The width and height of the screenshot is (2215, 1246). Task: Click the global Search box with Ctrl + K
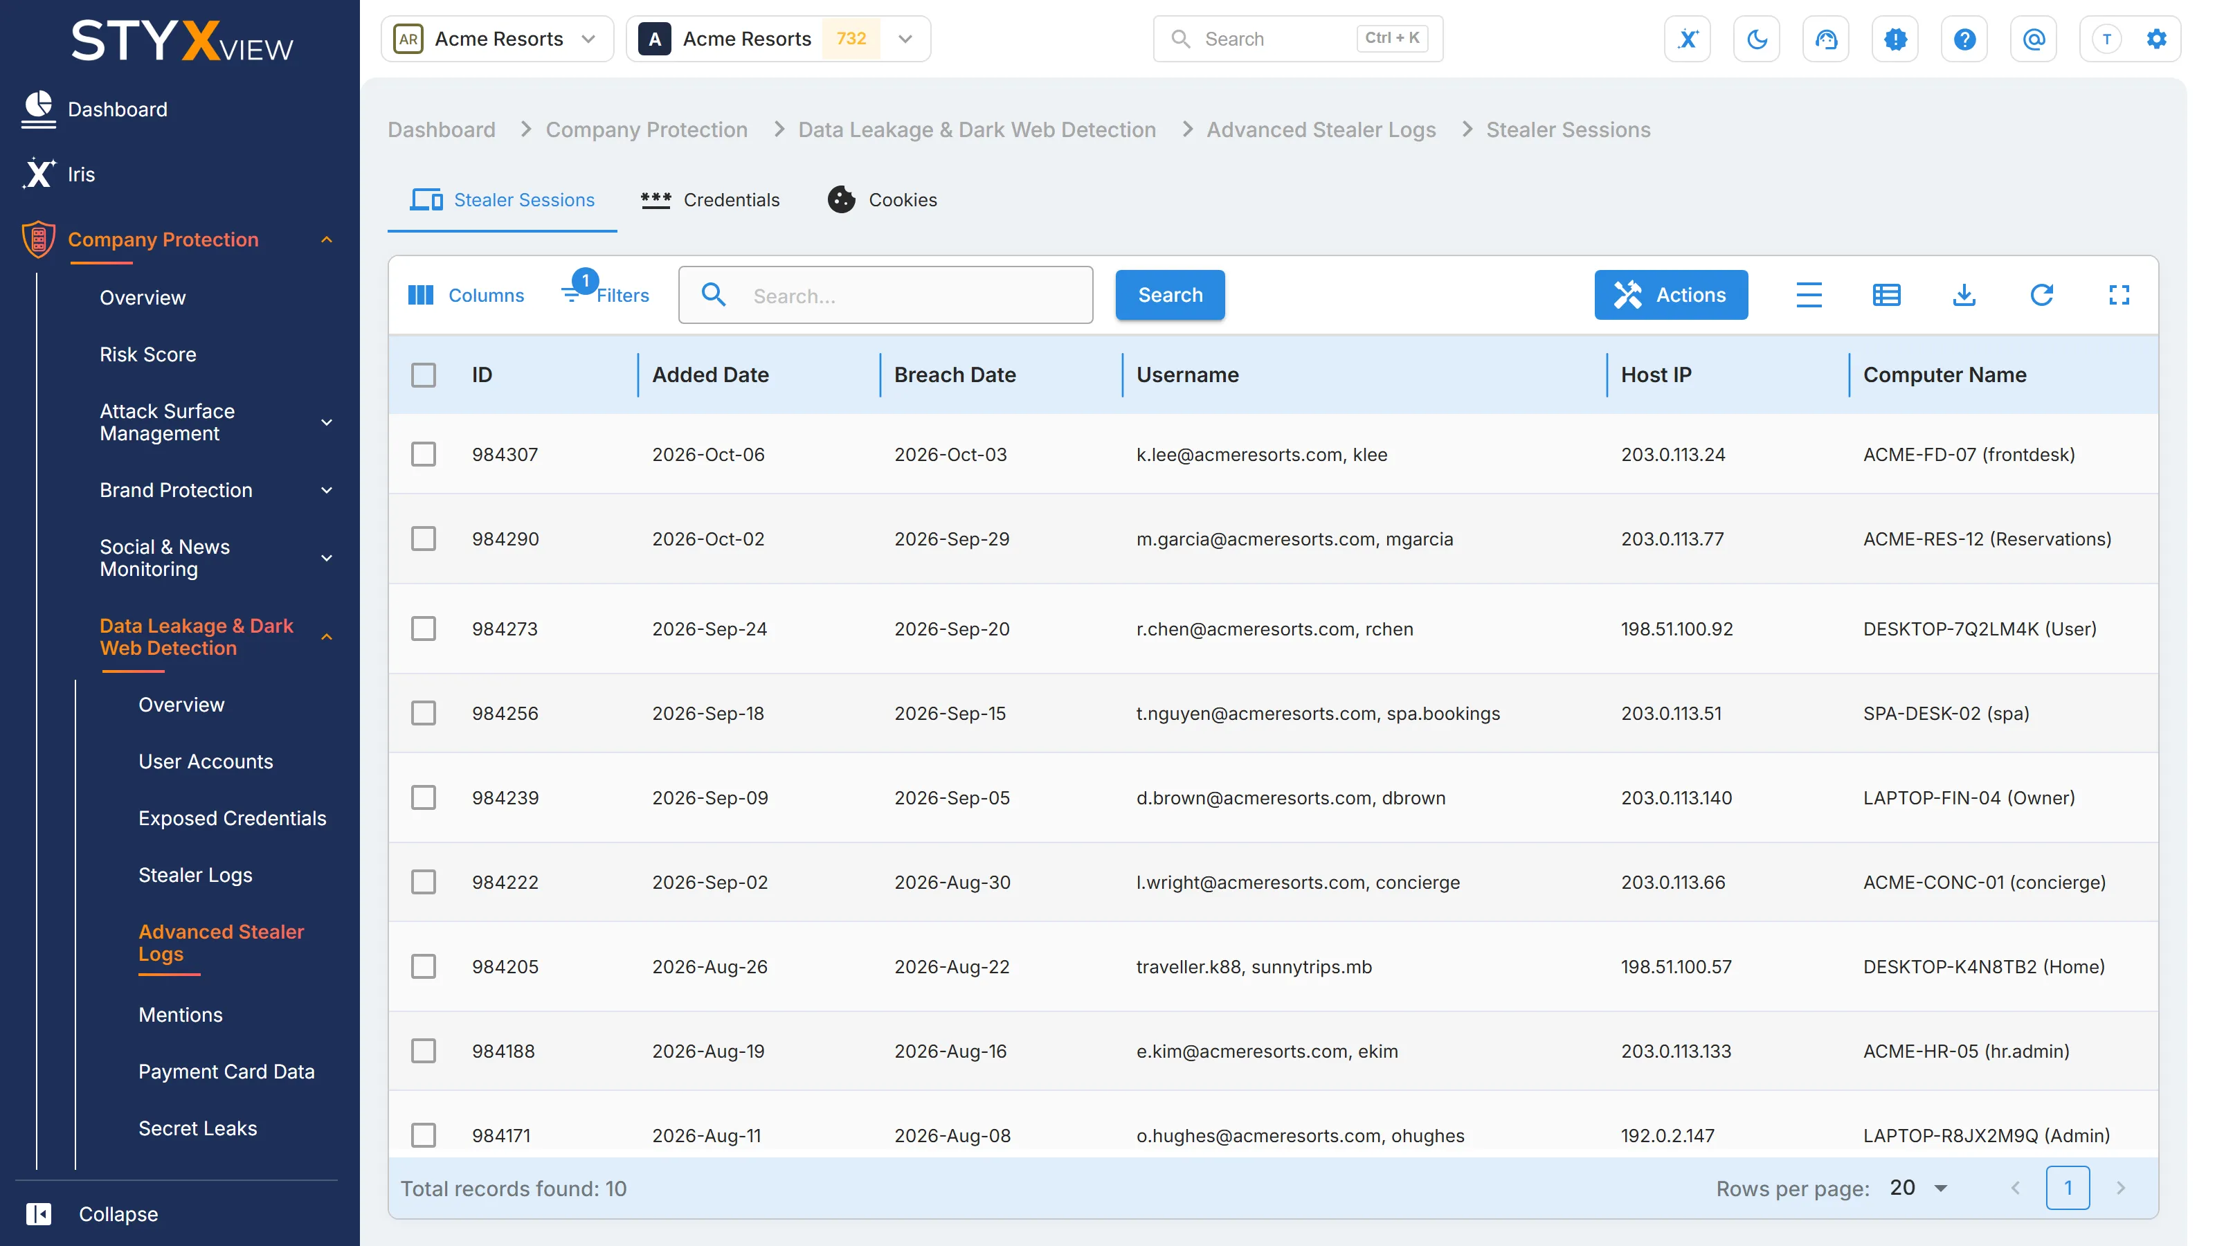coord(1299,39)
